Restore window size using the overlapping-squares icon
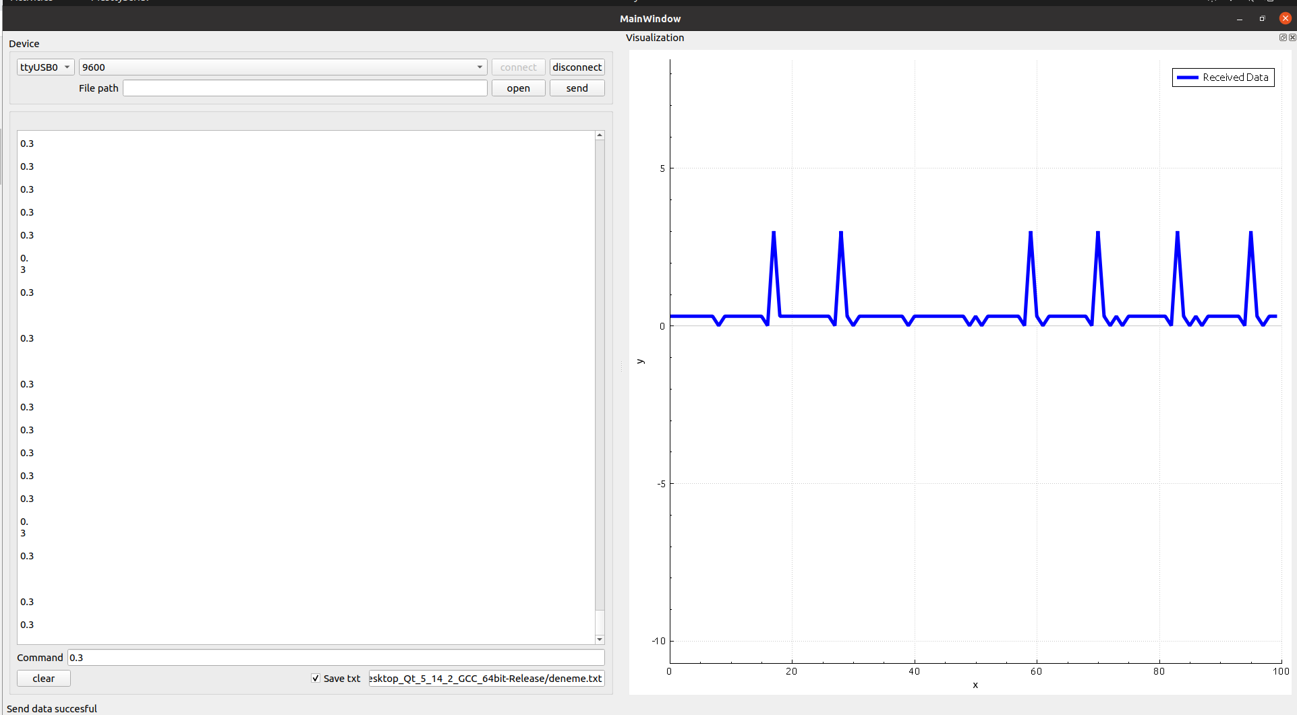The height and width of the screenshot is (715, 1297). (x=1262, y=18)
